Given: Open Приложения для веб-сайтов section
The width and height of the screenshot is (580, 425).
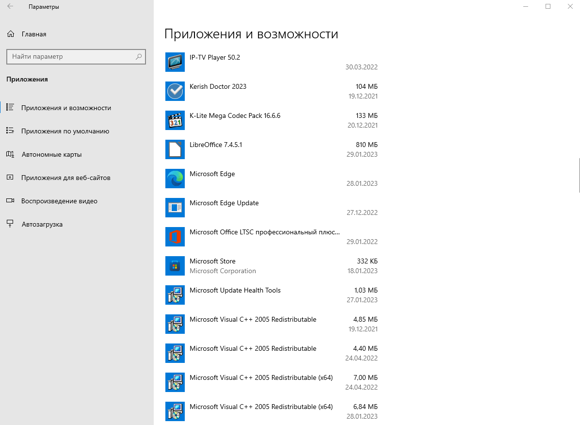Looking at the screenshot, I should [77, 178].
